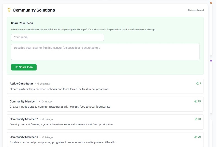
Task: Submit using the green Share Idea button
Action: (24, 67)
